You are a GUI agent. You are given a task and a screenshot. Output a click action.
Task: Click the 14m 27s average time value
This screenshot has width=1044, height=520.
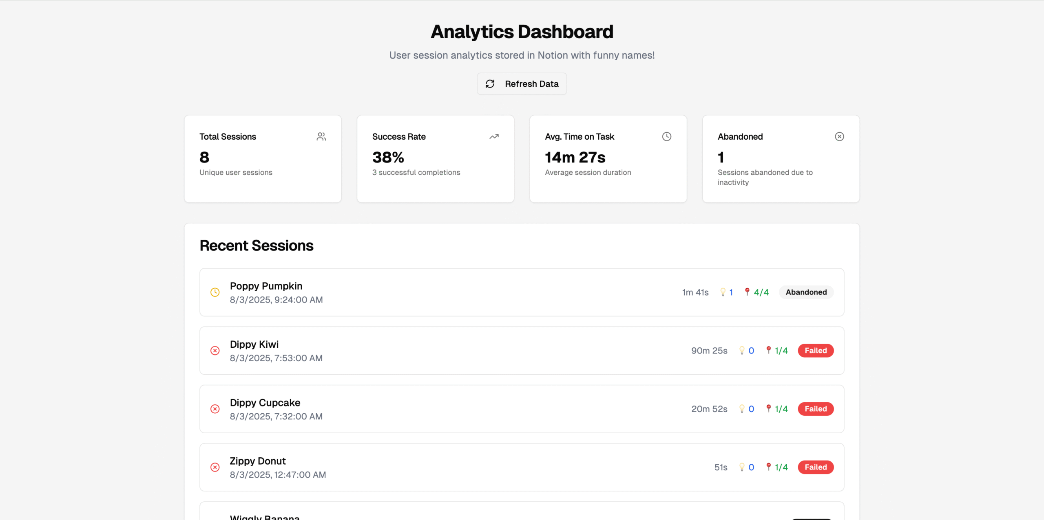coord(575,157)
